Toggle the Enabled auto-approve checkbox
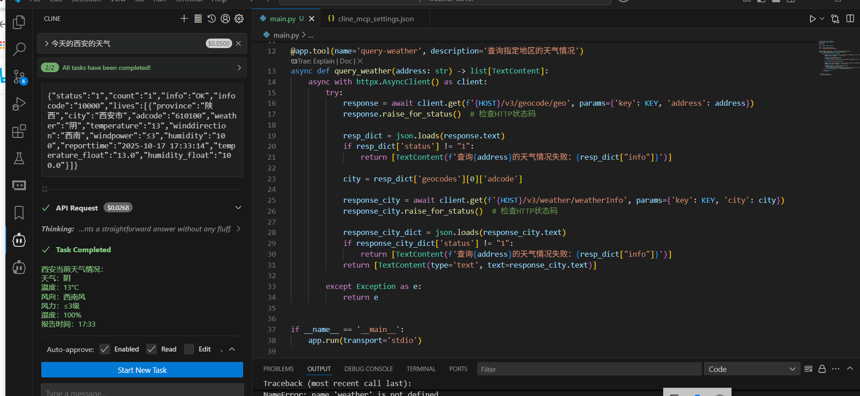860x396 pixels. pyautogui.click(x=105, y=349)
